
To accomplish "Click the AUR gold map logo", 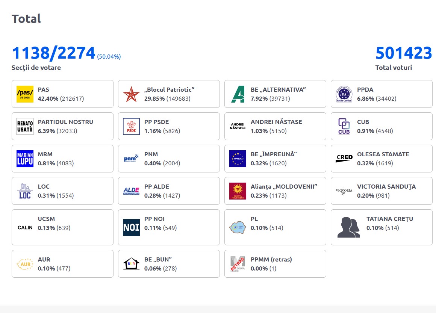I will pyautogui.click(x=25, y=264).
